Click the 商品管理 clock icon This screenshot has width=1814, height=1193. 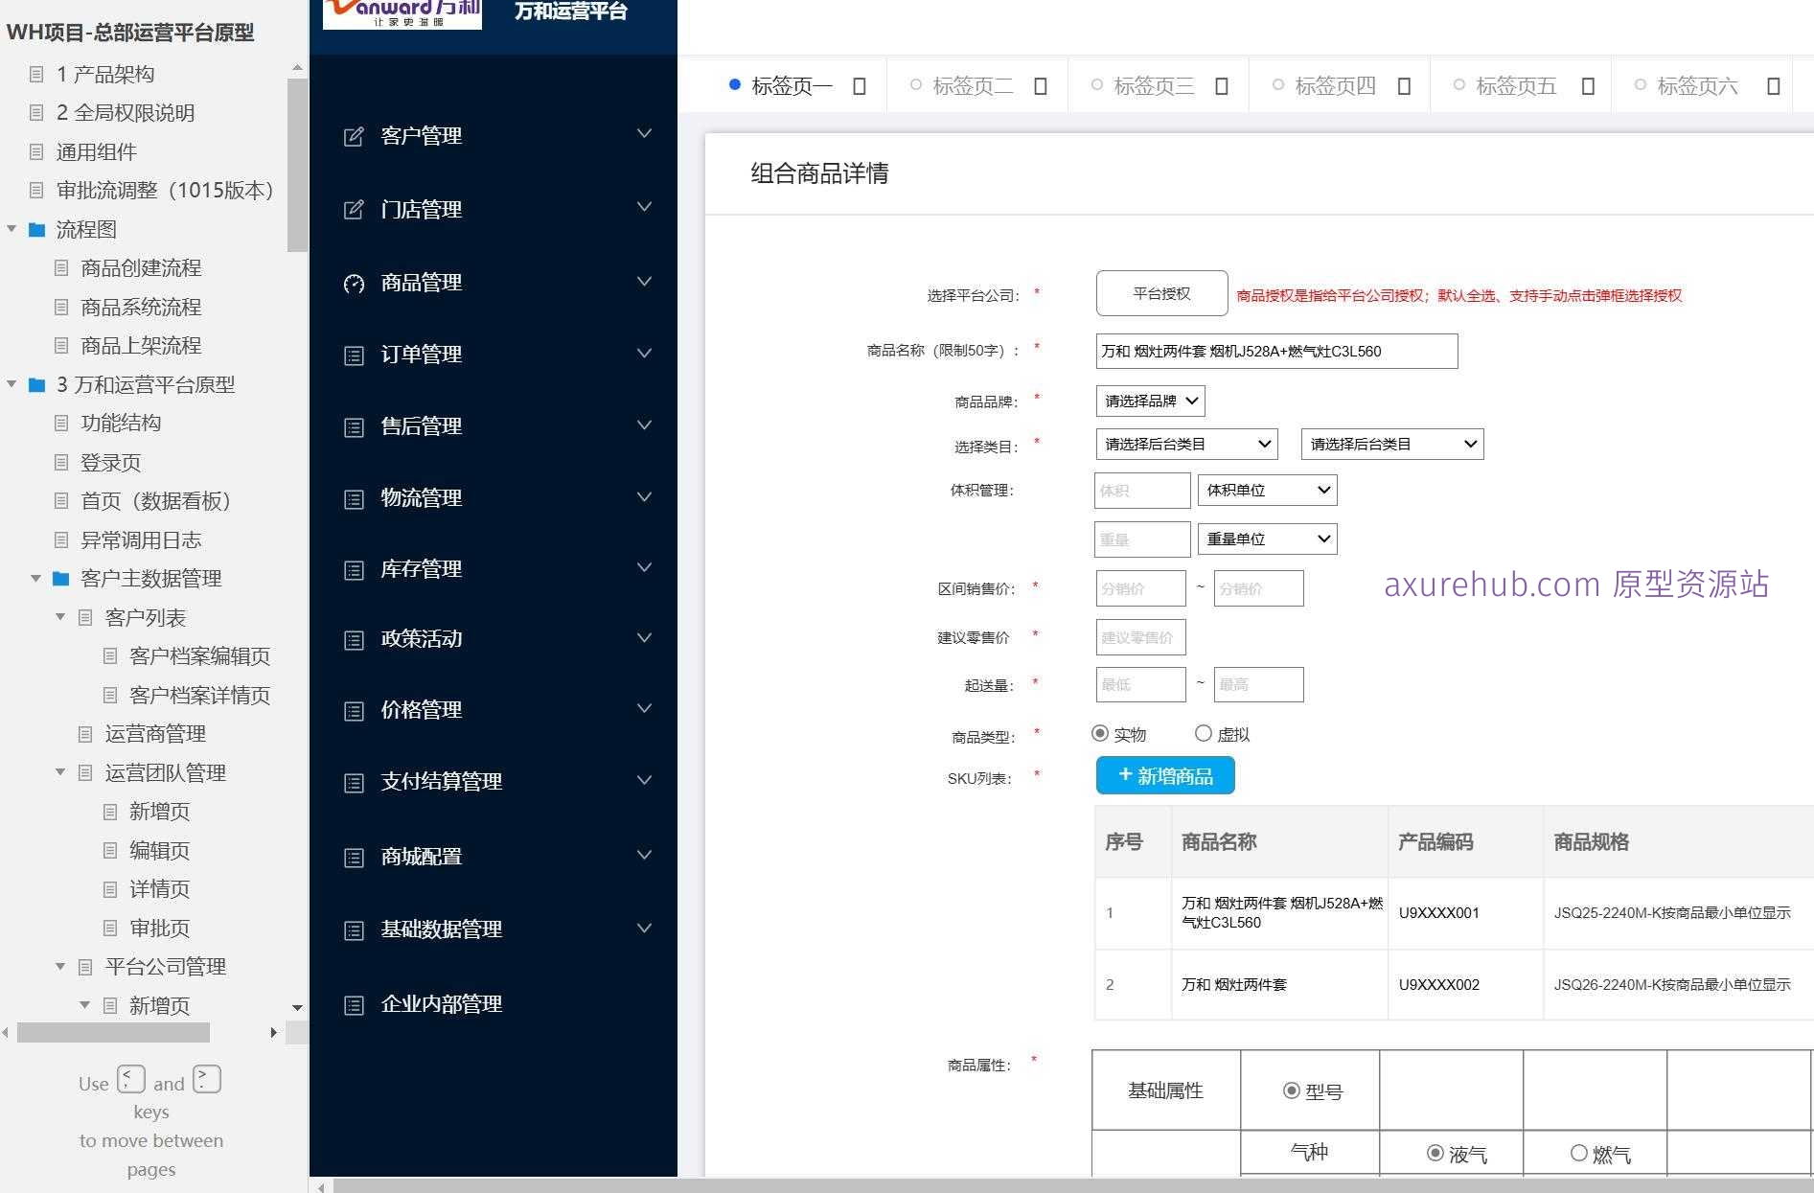pyautogui.click(x=352, y=283)
